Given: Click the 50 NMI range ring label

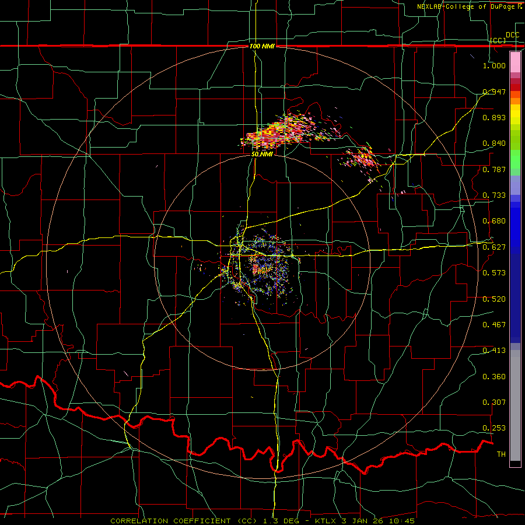Looking at the screenshot, I should (262, 154).
